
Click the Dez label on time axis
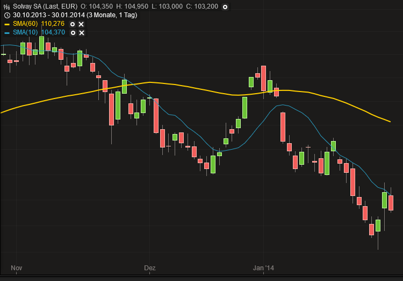(x=150, y=268)
